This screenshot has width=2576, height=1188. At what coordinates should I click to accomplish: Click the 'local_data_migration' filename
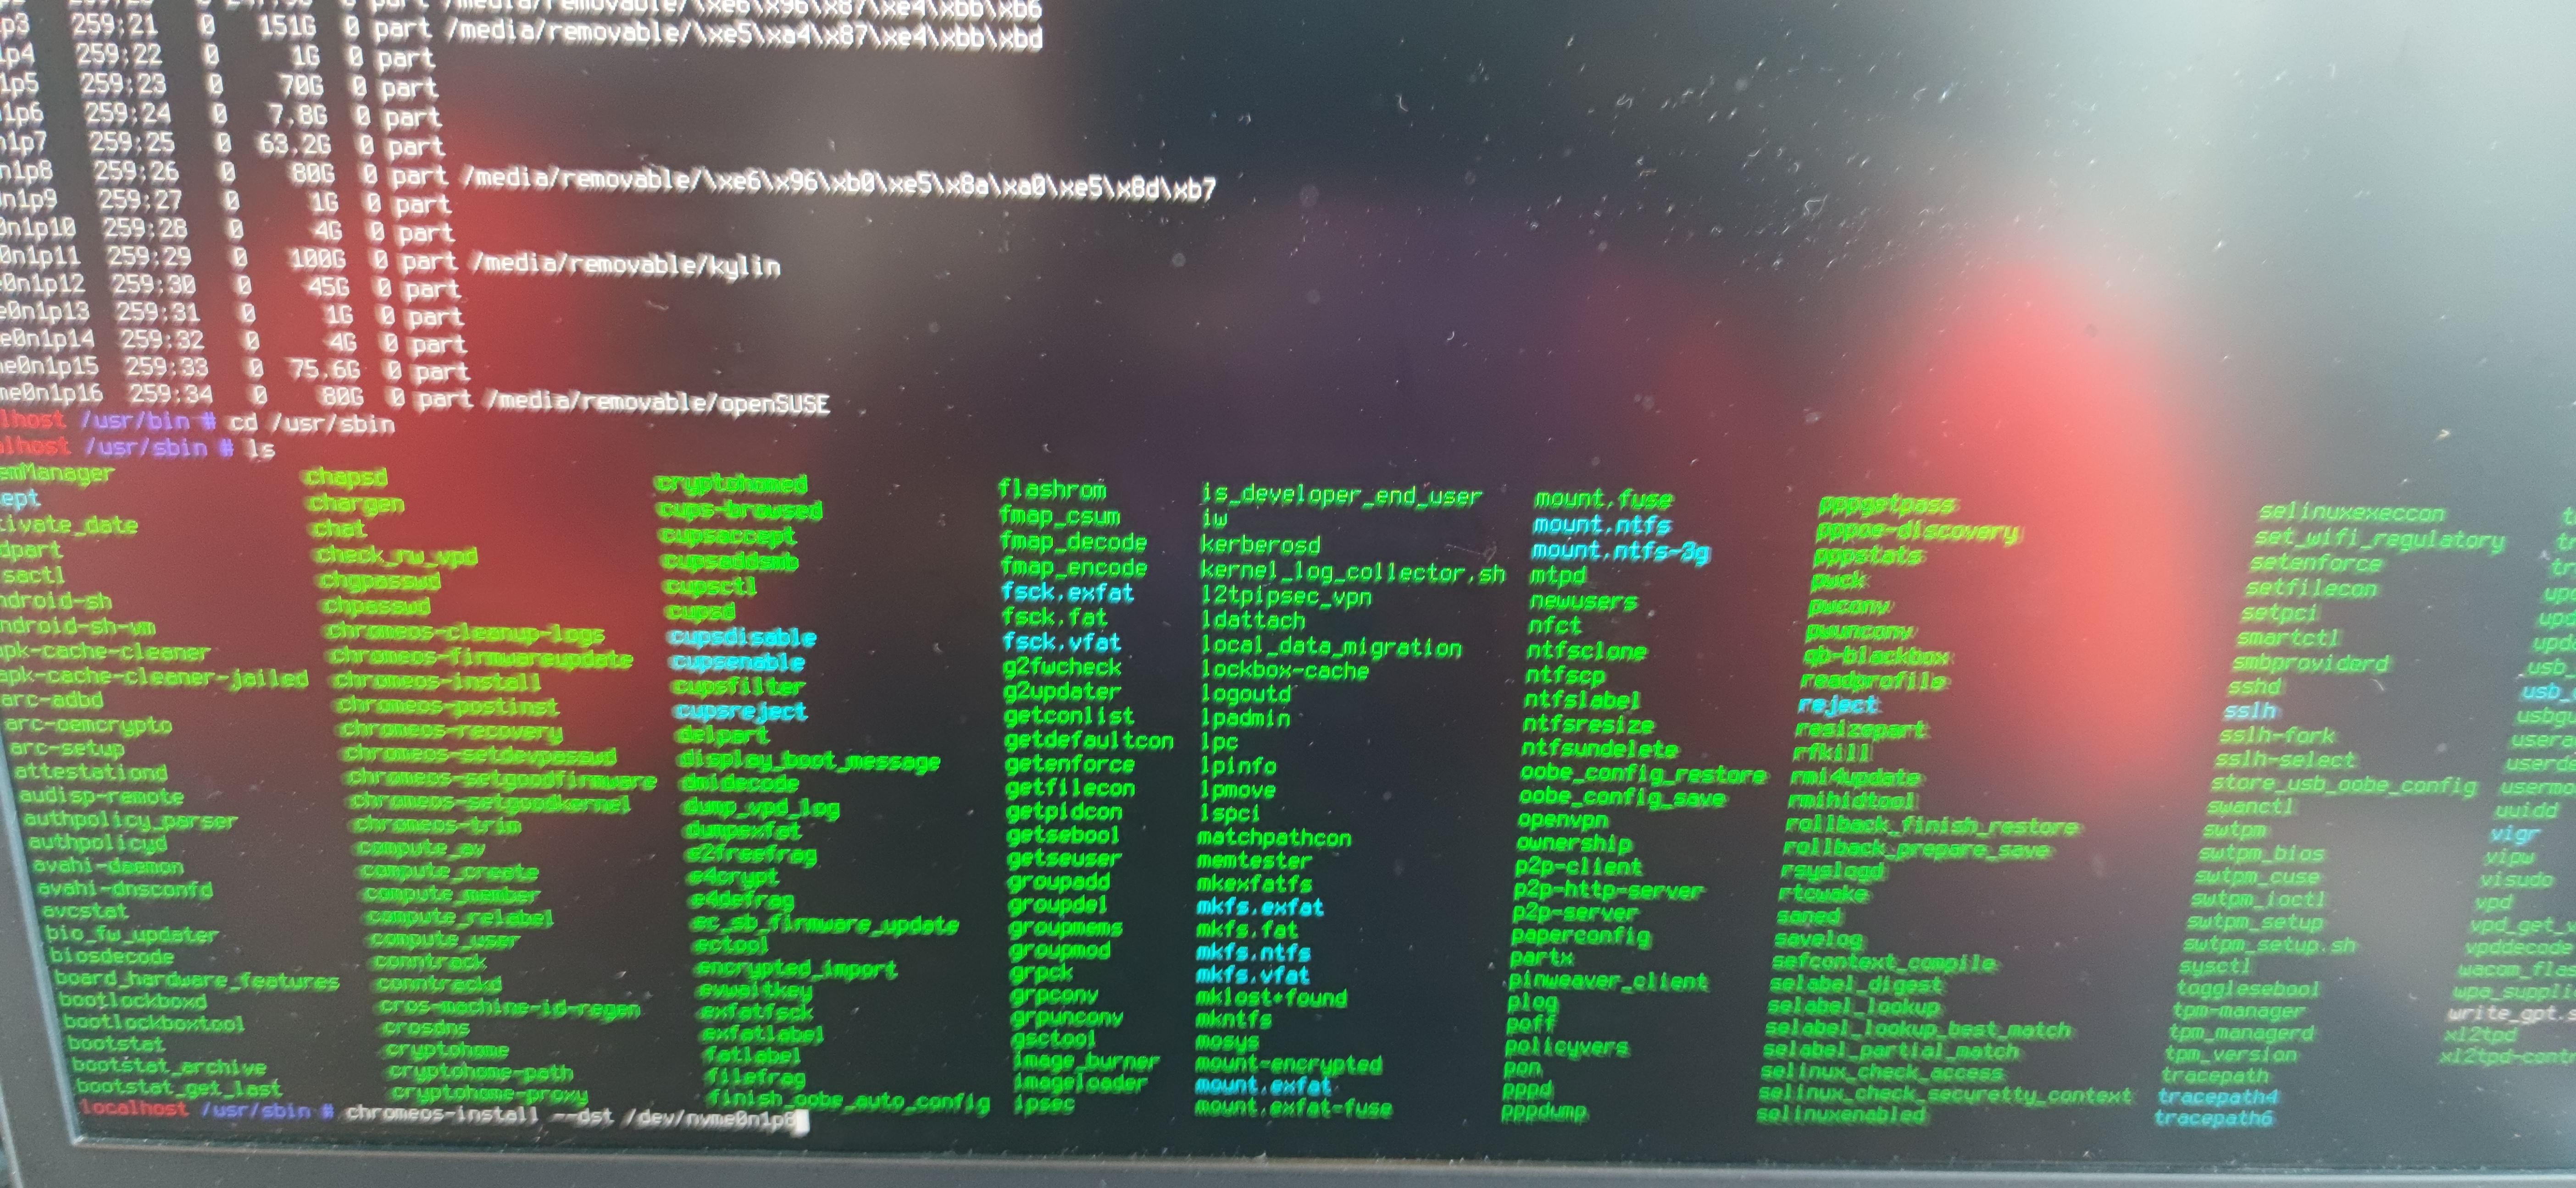1330,648
